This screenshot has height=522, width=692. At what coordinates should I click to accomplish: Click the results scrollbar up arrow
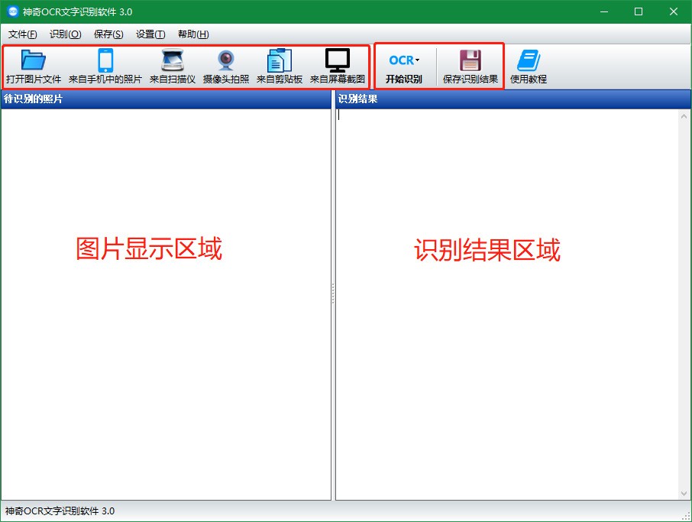click(x=684, y=115)
